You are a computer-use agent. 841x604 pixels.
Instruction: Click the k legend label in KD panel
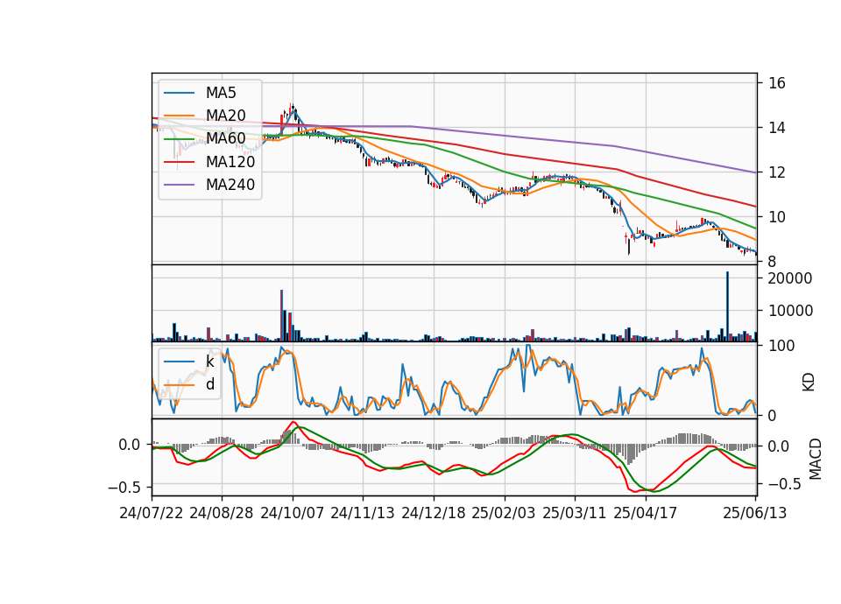(x=209, y=362)
